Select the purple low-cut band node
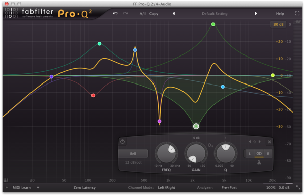This screenshot has width=305, height=196. (x=51, y=77)
